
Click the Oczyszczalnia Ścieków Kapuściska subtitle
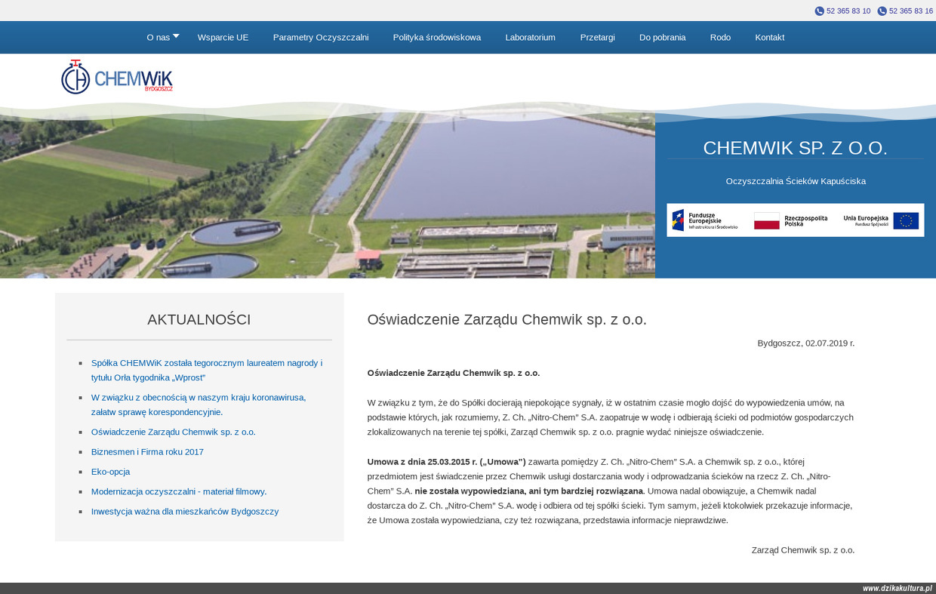click(x=796, y=181)
